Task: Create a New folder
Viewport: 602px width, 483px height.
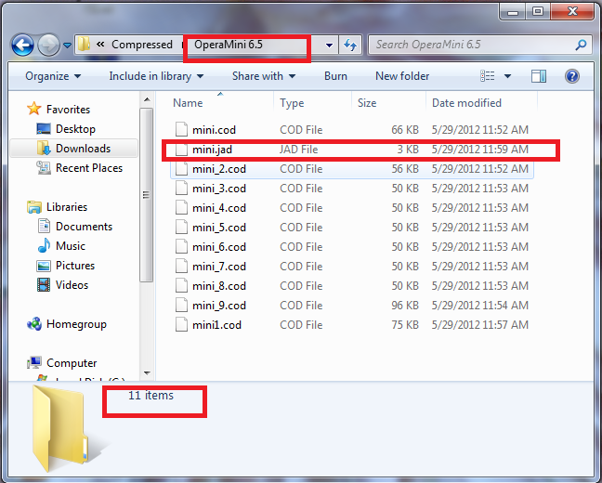Action: point(402,76)
